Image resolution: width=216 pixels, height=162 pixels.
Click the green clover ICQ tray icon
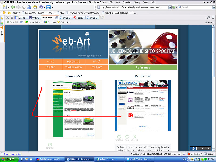(205, 159)
